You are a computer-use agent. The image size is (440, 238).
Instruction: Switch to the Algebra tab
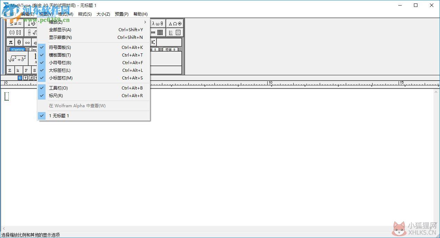pos(17,50)
